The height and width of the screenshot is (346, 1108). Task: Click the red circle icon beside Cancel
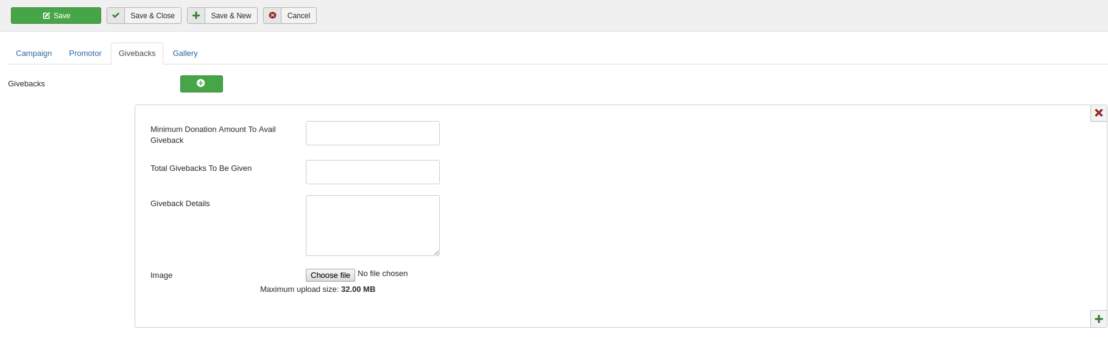tap(272, 16)
